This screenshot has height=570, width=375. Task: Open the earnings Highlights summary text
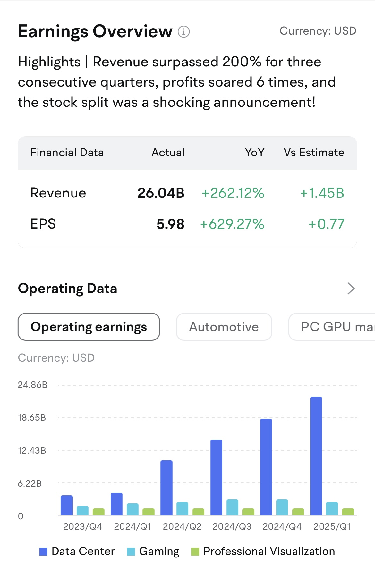[177, 82]
